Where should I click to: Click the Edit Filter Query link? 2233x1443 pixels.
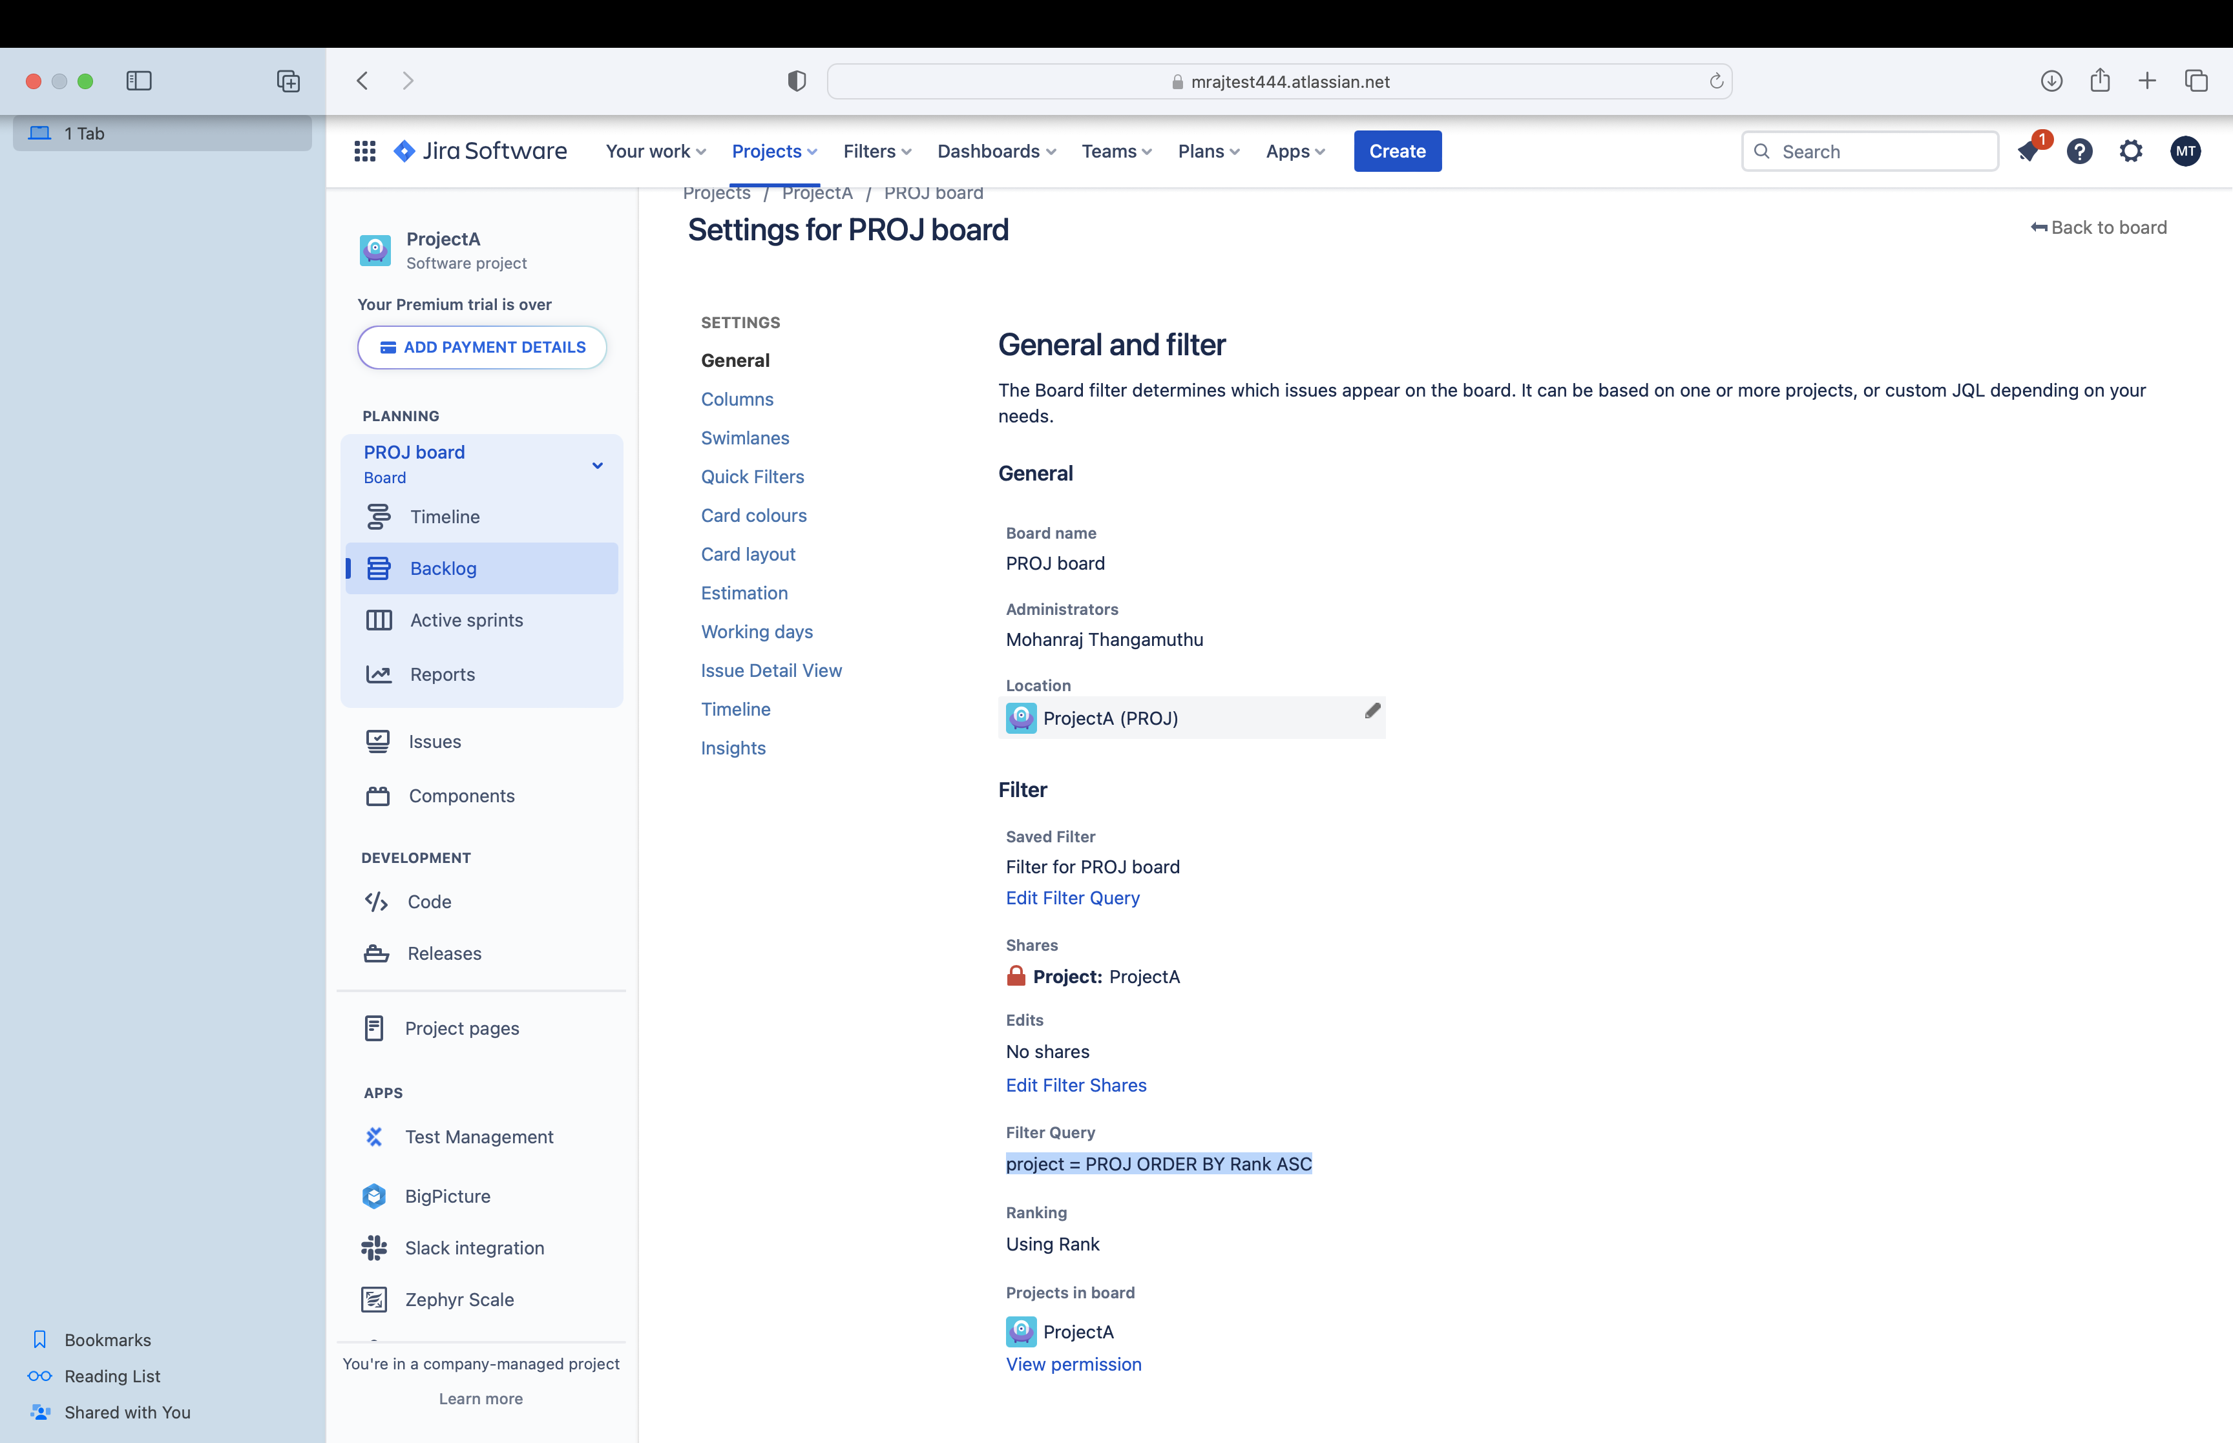(1073, 898)
